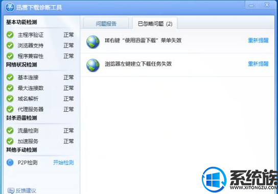Click green check icon beside 代理服务器
Screen dimensions: 278x194
10,109
